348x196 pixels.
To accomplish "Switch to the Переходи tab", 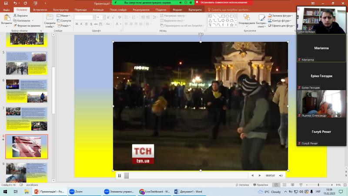I will (x=80, y=10).
